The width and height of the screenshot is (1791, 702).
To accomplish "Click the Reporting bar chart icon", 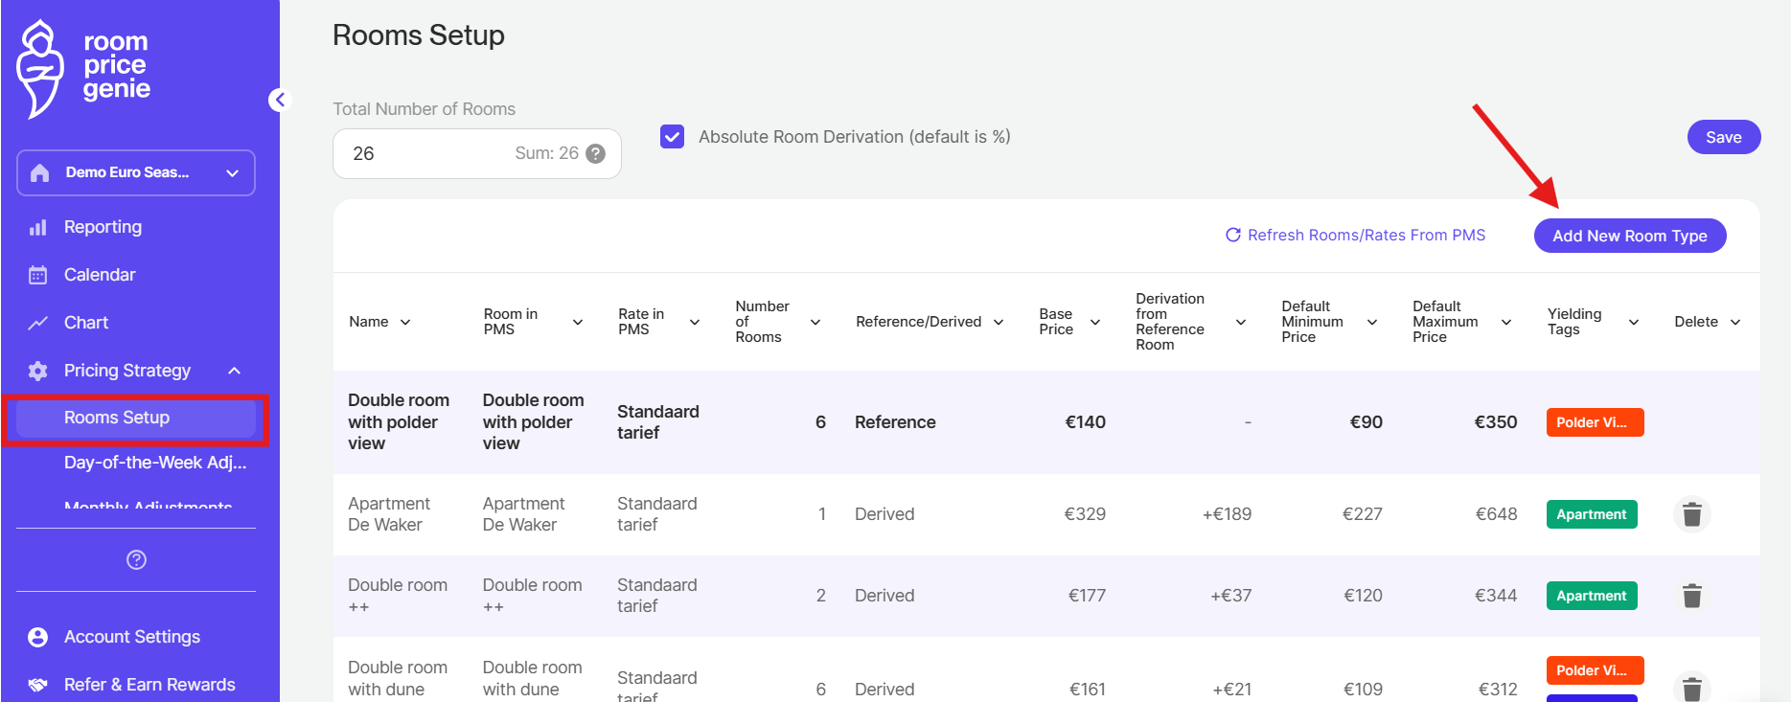I will (x=38, y=227).
